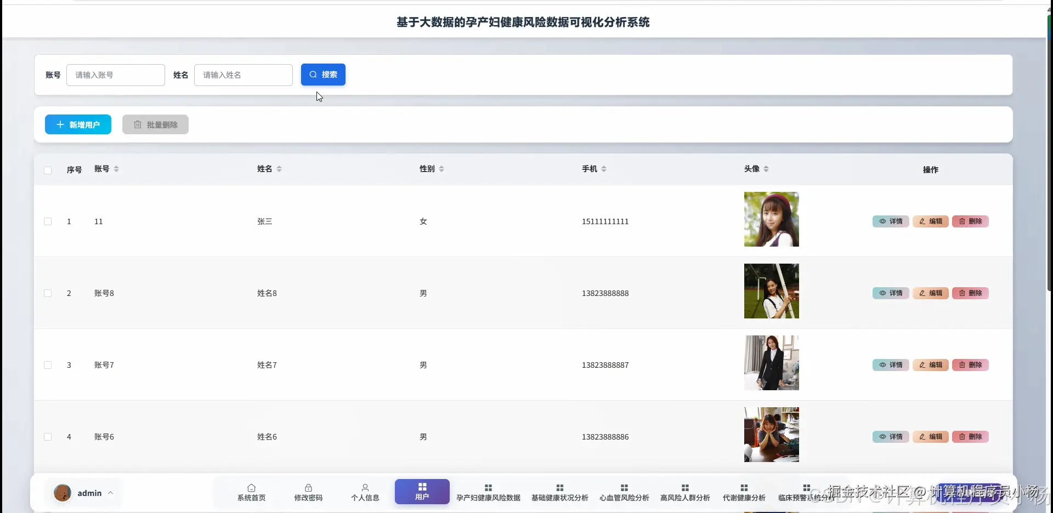Click 编辑 edit for 姓名7
Image resolution: width=1053 pixels, height=513 pixels.
point(931,365)
